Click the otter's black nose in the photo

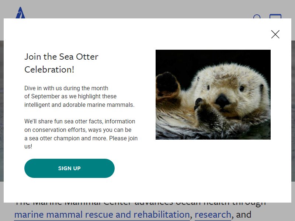point(222,100)
